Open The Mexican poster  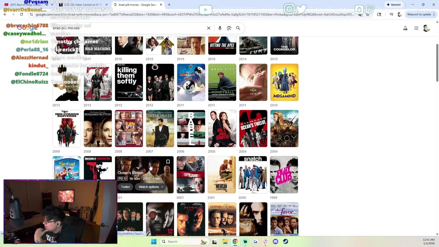[x=222, y=175]
